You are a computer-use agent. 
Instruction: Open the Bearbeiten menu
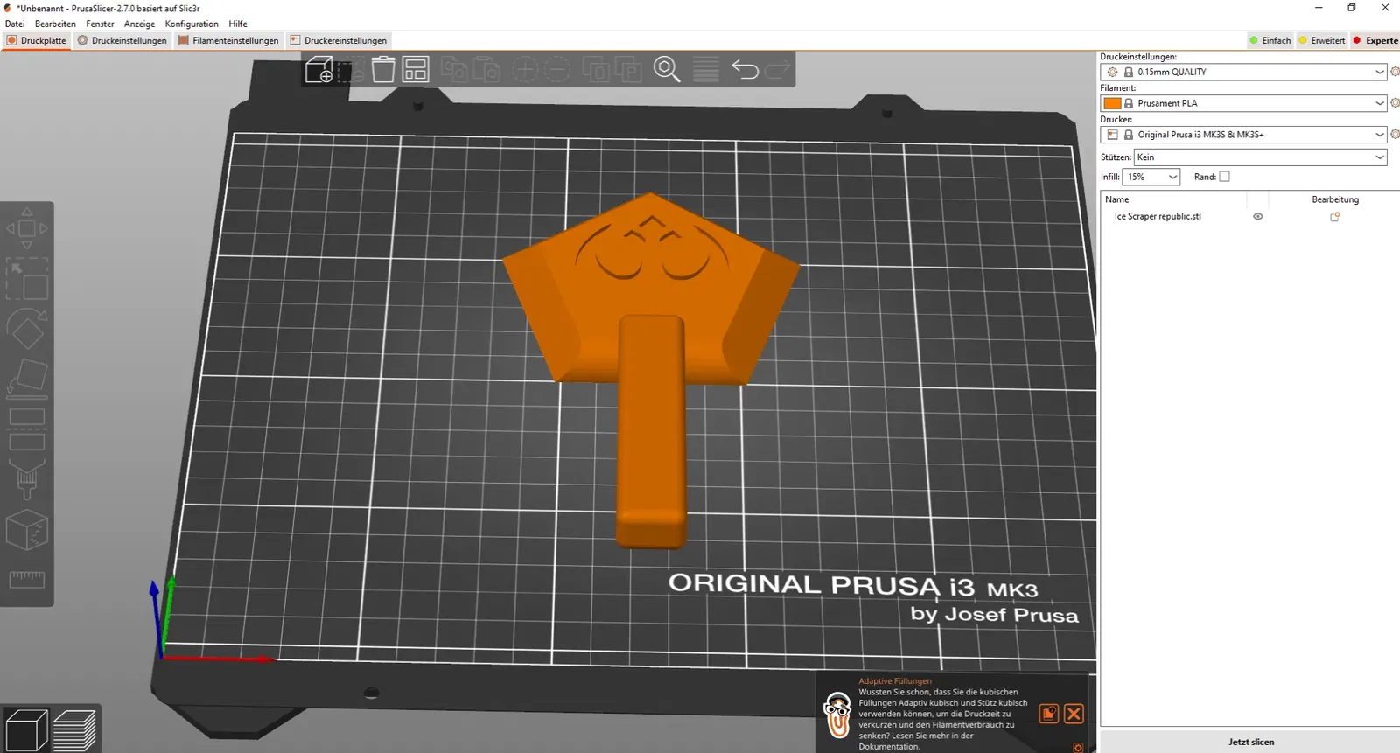(x=55, y=24)
